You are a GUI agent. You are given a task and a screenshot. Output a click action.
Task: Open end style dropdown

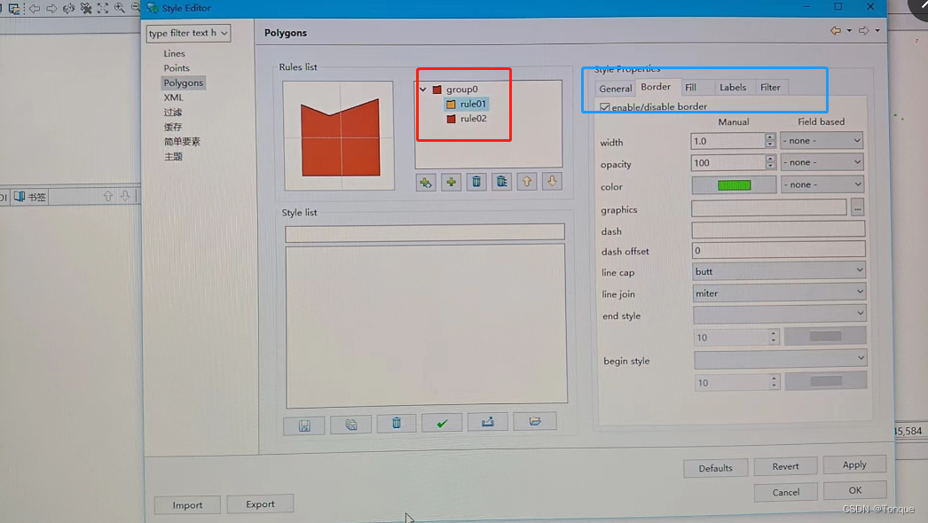(x=780, y=314)
